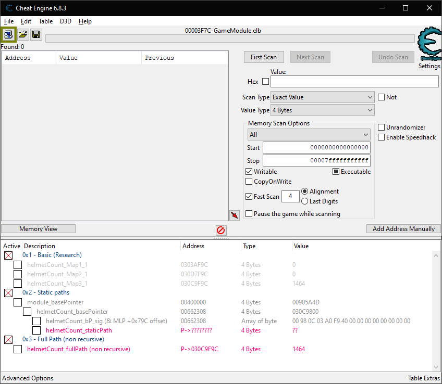The width and height of the screenshot is (442, 384).
Task: Toggle the Hex checkbox
Action: (265, 82)
